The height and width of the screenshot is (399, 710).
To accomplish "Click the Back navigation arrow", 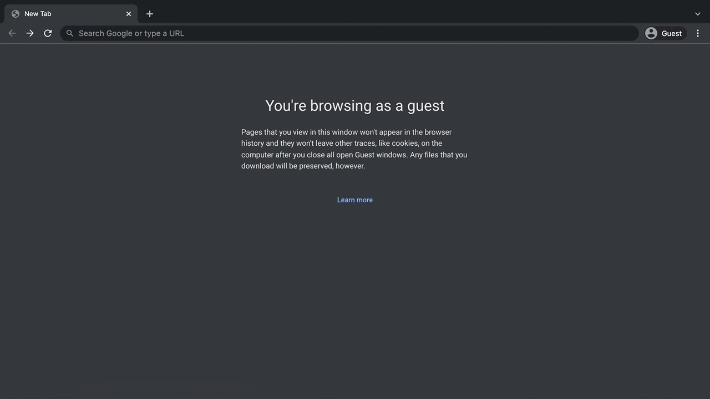I will 12,33.
